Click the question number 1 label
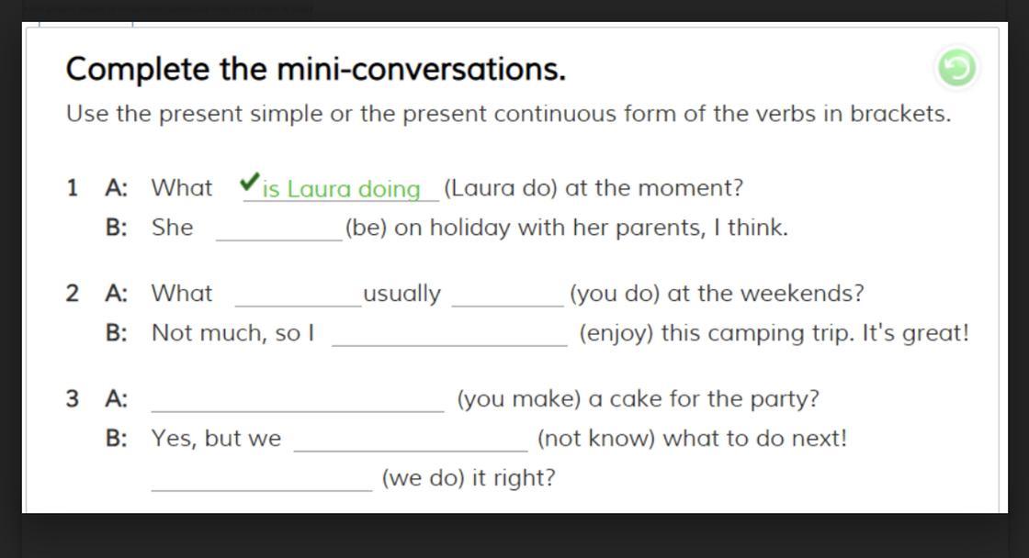This screenshot has height=558, width=1029. (73, 188)
